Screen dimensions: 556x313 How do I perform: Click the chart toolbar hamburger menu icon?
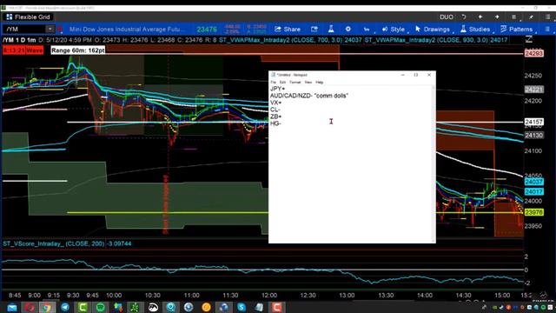coord(547,29)
